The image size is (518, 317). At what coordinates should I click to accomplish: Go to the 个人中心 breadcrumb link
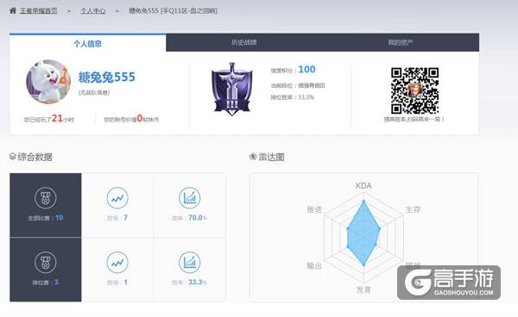click(93, 11)
